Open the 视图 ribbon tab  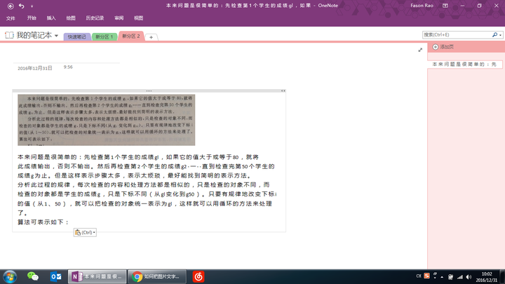pyautogui.click(x=138, y=18)
